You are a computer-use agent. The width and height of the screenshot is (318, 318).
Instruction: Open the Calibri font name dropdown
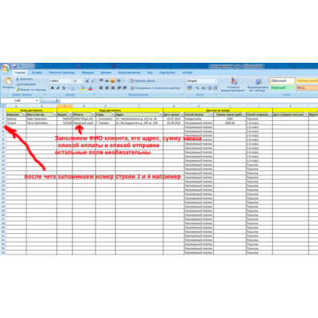61,81
